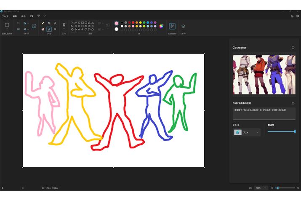
Task: Open the 100% zoom level dropdown
Action: pyautogui.click(x=261, y=188)
